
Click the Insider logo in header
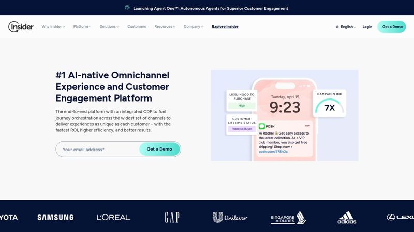coord(21,27)
